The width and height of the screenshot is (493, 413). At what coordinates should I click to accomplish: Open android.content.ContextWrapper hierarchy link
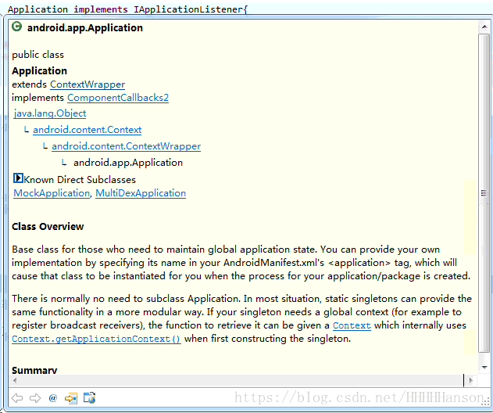point(126,146)
